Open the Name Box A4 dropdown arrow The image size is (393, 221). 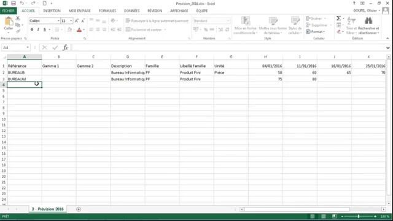point(27,48)
